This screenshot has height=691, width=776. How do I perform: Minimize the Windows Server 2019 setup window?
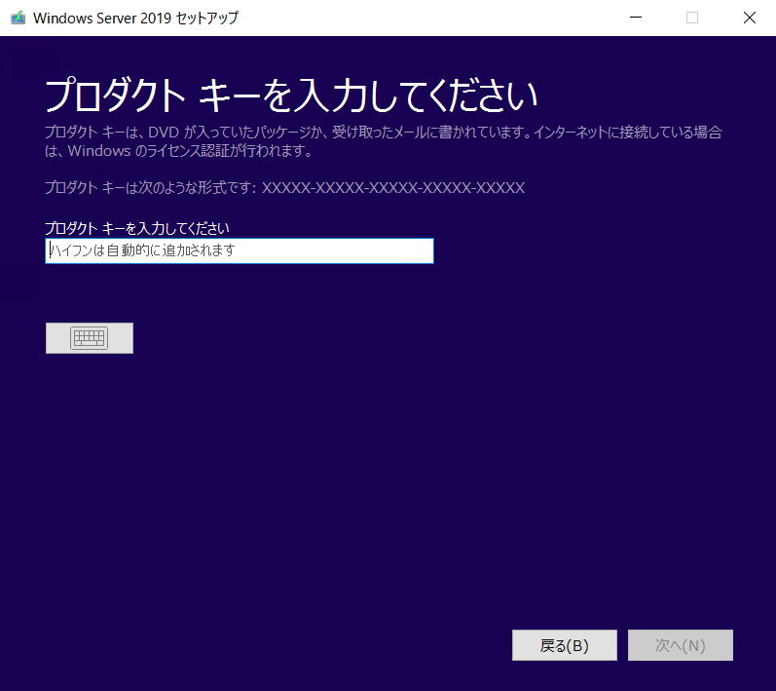pyautogui.click(x=636, y=18)
